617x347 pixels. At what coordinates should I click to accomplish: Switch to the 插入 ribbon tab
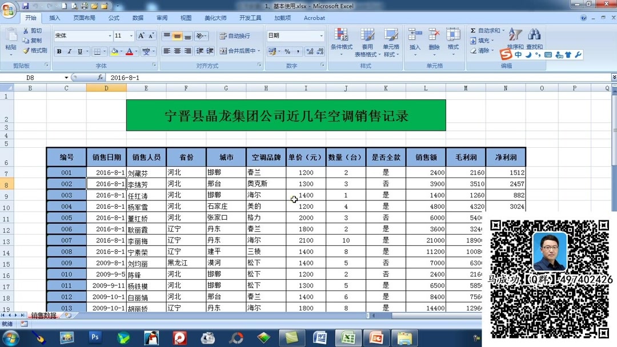54,18
